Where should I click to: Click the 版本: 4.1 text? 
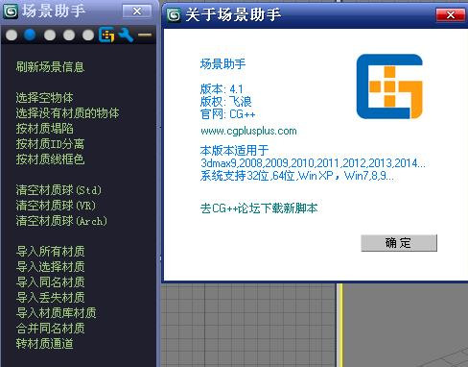pyautogui.click(x=222, y=88)
